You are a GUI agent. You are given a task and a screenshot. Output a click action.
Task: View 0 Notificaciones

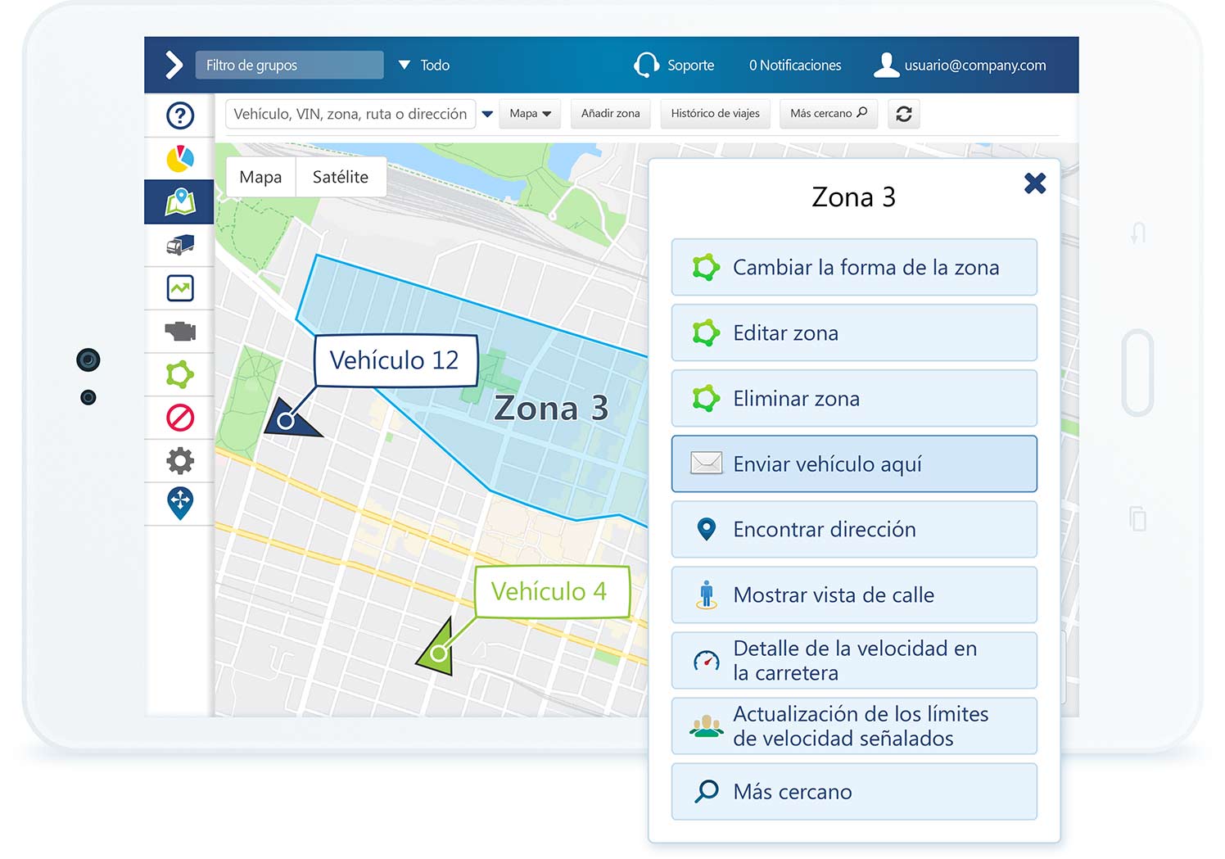coord(794,65)
